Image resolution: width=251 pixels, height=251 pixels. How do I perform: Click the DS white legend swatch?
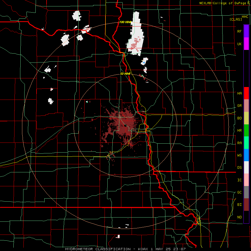[246, 167]
